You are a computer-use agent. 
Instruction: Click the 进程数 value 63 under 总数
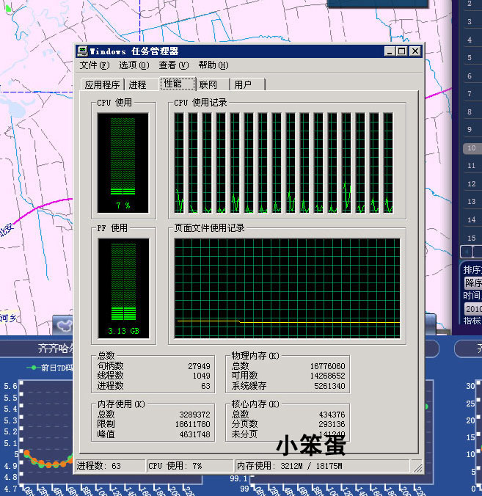pyautogui.click(x=205, y=386)
